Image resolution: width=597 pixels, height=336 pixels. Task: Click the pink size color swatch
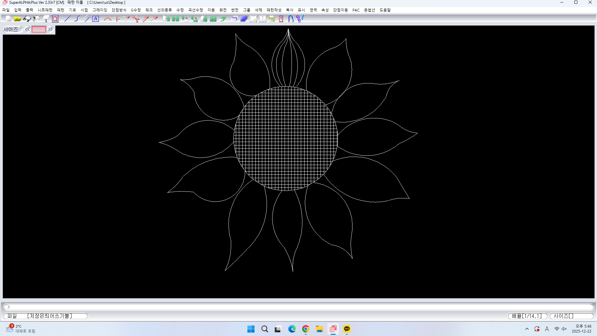pyautogui.click(x=39, y=30)
